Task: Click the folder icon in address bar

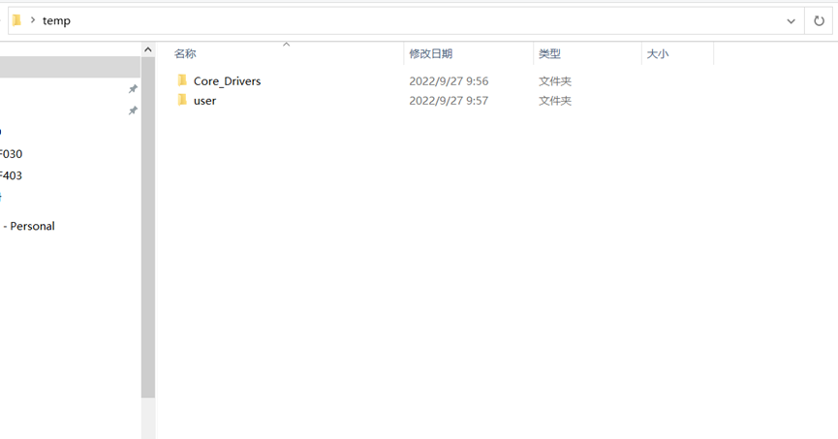Action: coord(16,20)
